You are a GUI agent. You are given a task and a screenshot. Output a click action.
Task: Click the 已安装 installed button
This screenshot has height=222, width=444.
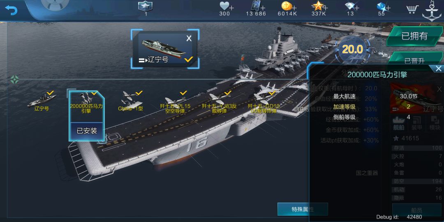point(87,131)
